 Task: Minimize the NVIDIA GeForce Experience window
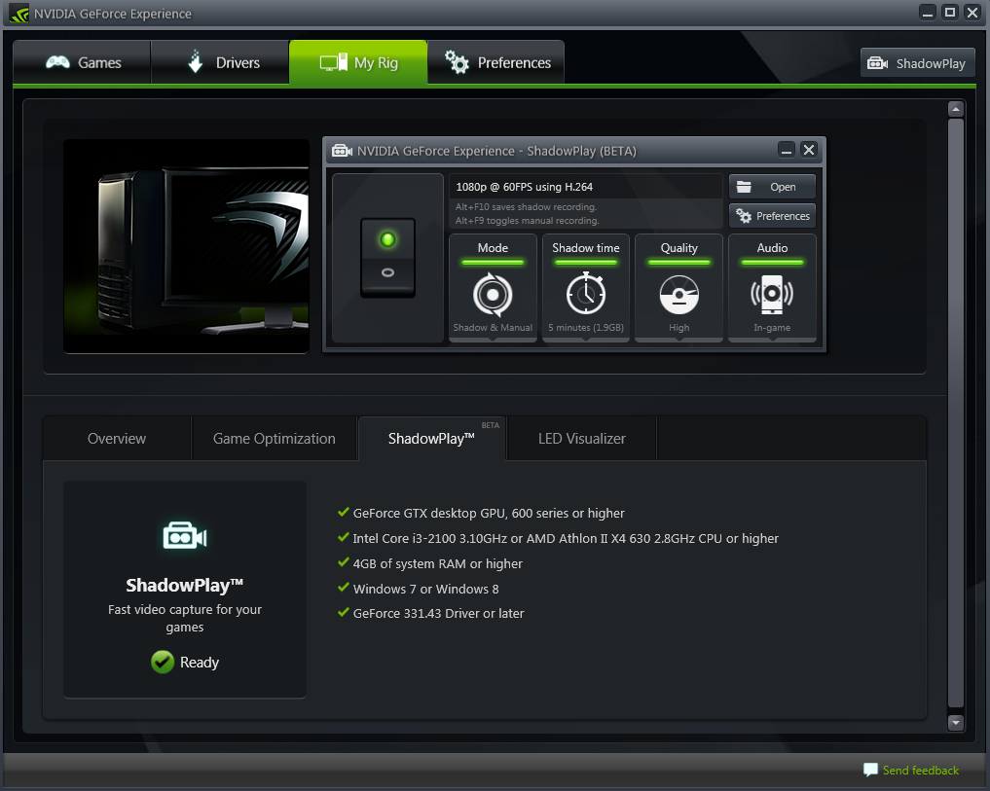(928, 13)
